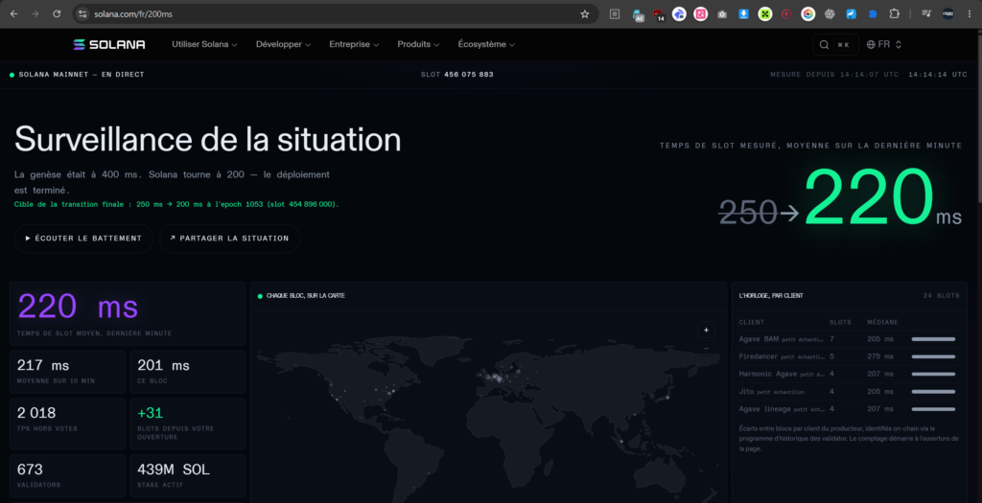The height and width of the screenshot is (503, 982).
Task: Click the purple 220 ms average card
Action: 128,313
